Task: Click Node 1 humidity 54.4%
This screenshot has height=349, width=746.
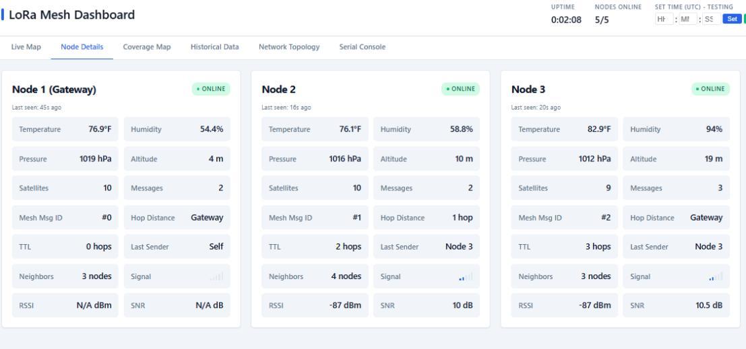Action: (x=212, y=129)
